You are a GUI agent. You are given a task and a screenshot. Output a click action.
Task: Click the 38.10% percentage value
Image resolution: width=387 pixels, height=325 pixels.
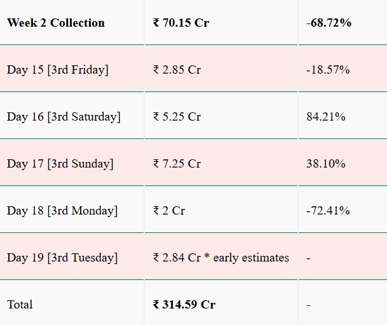(325, 164)
